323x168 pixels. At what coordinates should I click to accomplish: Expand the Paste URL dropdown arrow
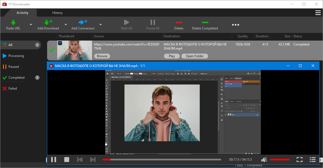click(x=31, y=25)
